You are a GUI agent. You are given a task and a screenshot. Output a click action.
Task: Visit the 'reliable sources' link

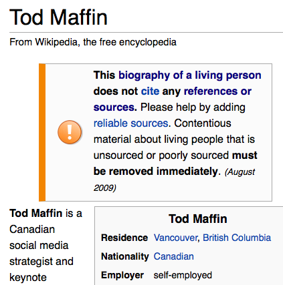pos(131,123)
